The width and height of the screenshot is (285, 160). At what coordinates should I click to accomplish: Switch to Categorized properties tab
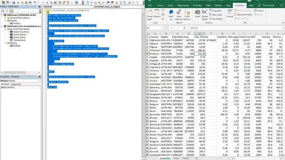(16, 84)
